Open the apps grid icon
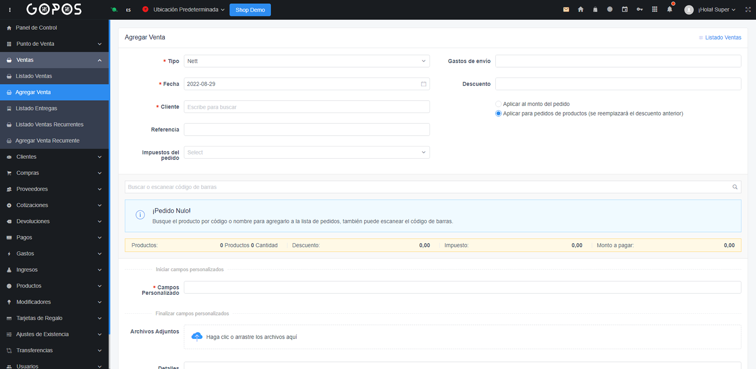Viewport: 756px width, 369px height. [654, 9]
